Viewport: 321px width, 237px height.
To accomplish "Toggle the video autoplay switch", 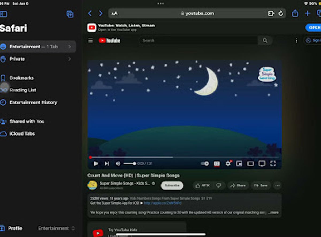I will (x=205, y=163).
